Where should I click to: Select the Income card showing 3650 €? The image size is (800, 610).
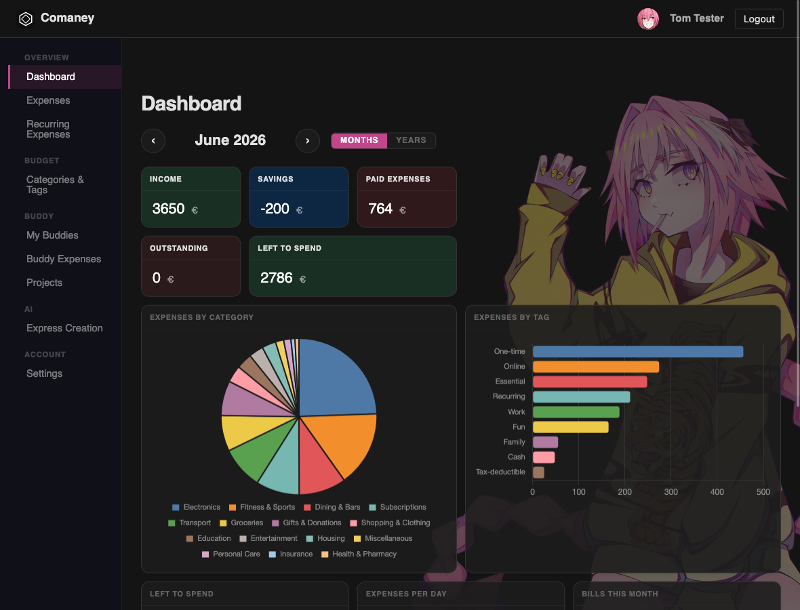(x=191, y=197)
